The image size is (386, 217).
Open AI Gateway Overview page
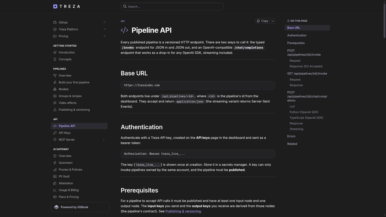coord(79,156)
